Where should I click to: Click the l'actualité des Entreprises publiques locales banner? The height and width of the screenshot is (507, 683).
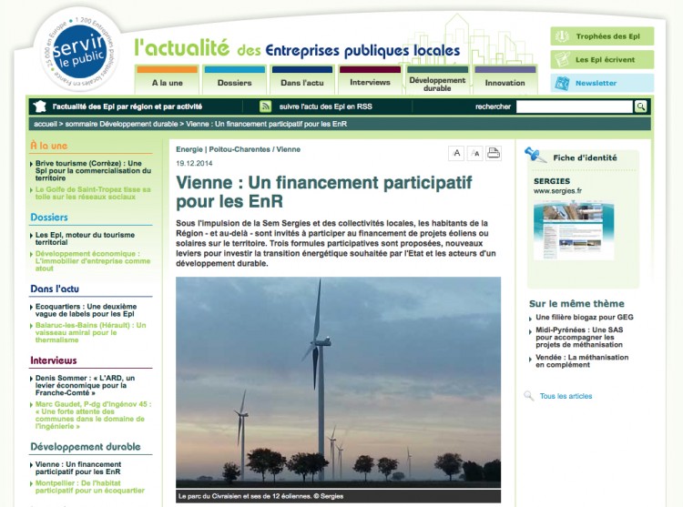pos(297,48)
